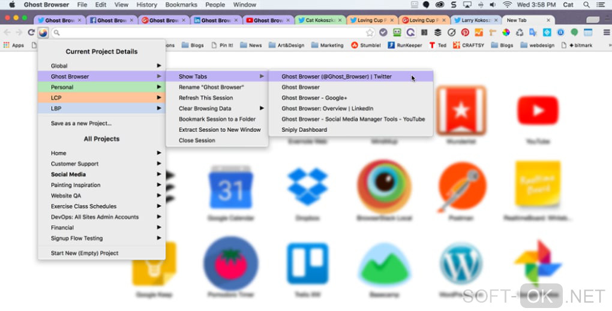
Task: Close the New Tab tab
Action: point(548,20)
